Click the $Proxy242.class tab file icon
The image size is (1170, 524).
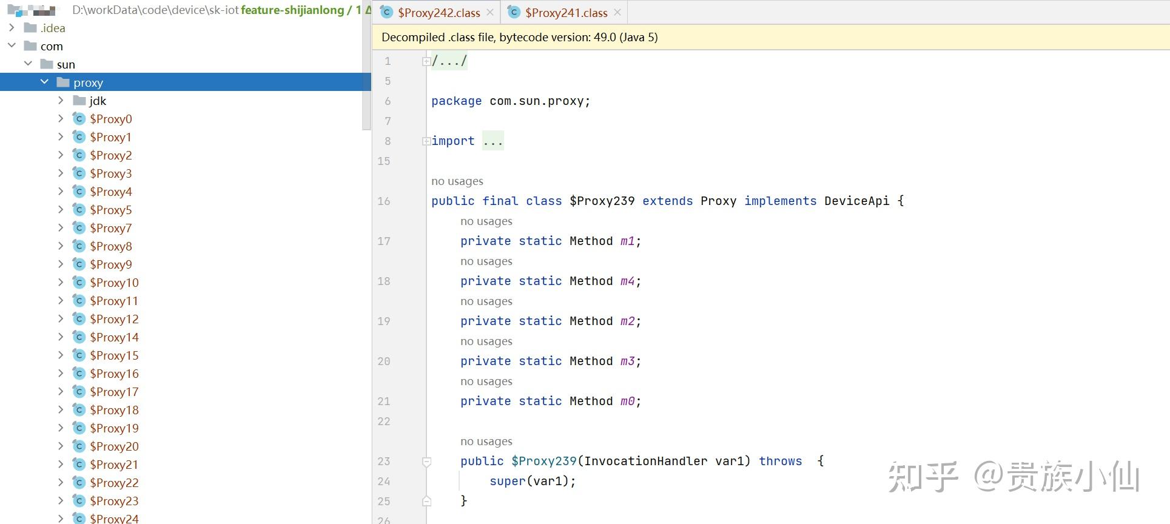(x=387, y=13)
